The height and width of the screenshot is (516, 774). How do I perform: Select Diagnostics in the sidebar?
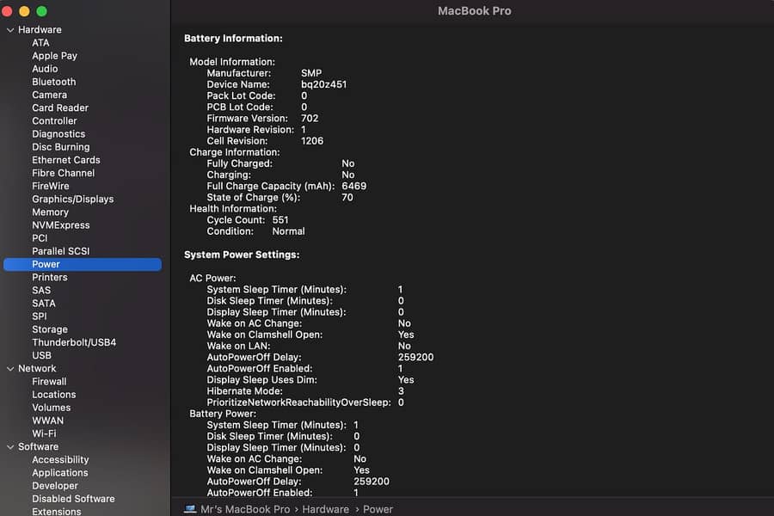58,133
